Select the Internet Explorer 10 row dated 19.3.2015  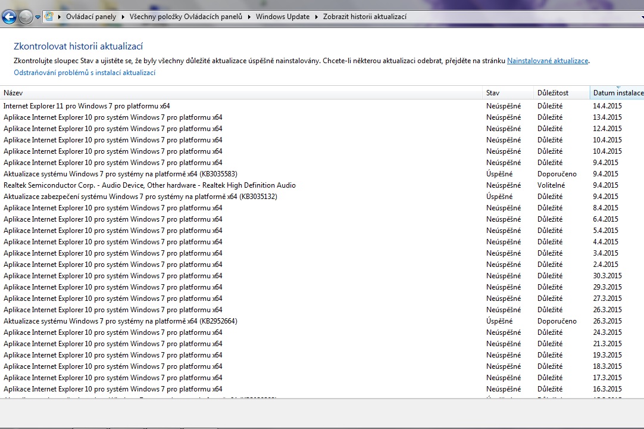[322, 355]
